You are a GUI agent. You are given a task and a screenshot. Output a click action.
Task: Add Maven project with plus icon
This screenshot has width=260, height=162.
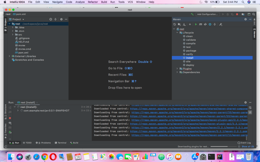click(190, 24)
